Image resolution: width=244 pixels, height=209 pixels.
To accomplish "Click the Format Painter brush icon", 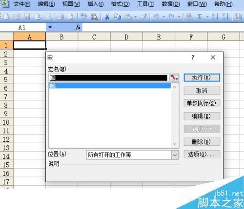I will [x=144, y=17].
